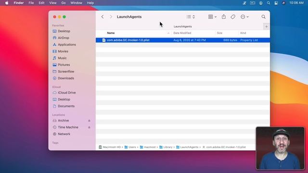This screenshot has width=308, height=173.
Task: Sort by the Date Modified column
Action: click(182, 33)
